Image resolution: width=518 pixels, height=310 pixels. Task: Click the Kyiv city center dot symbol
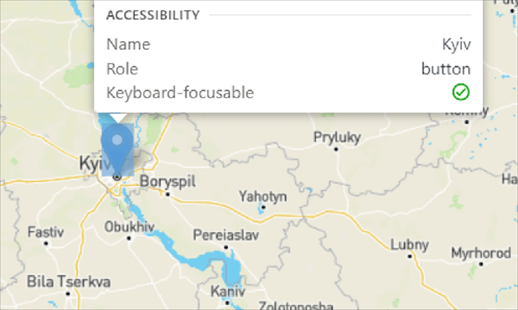coord(117,177)
